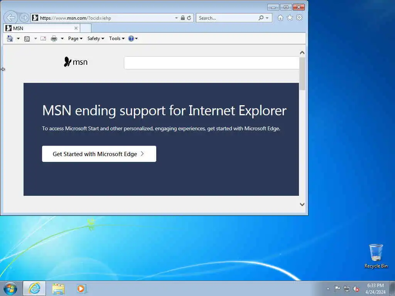
Task: Open the Safety menu
Action: click(96, 39)
